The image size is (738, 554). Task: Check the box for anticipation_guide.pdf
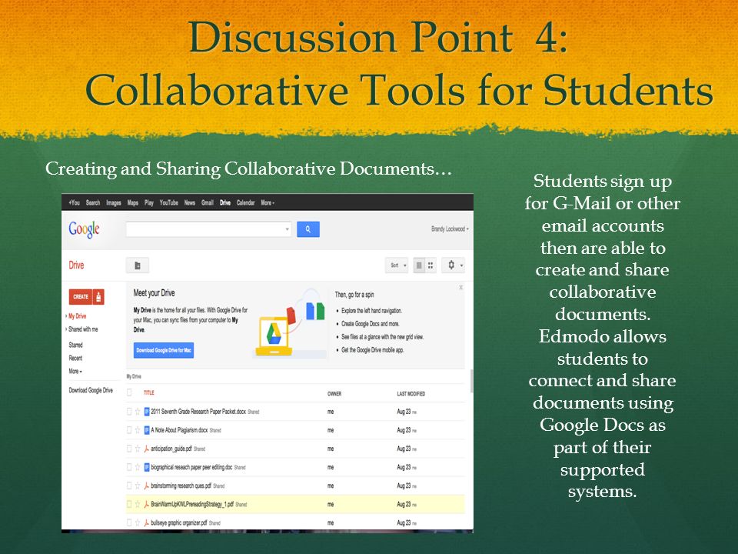point(129,449)
